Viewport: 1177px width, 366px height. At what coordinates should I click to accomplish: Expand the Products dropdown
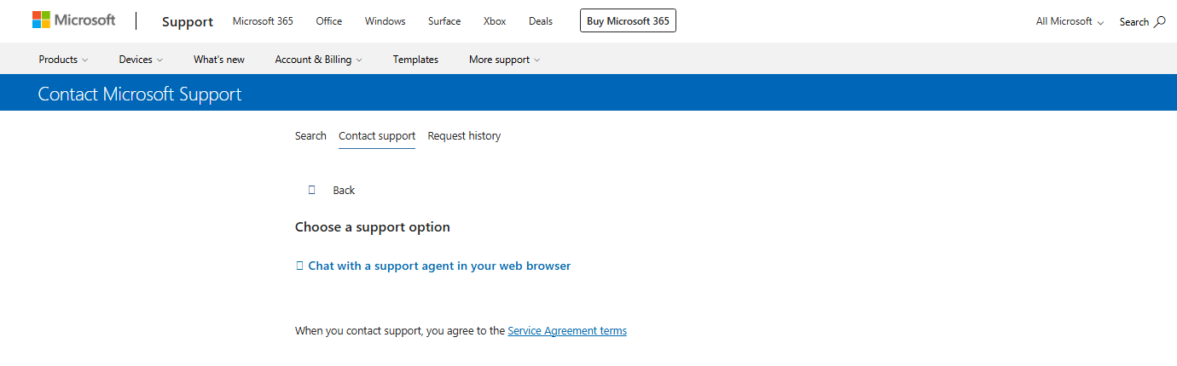click(x=63, y=60)
